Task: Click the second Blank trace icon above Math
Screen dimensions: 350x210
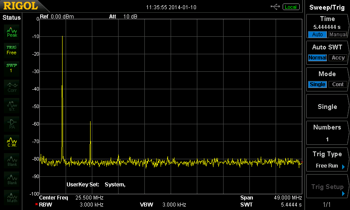Action: point(12,179)
